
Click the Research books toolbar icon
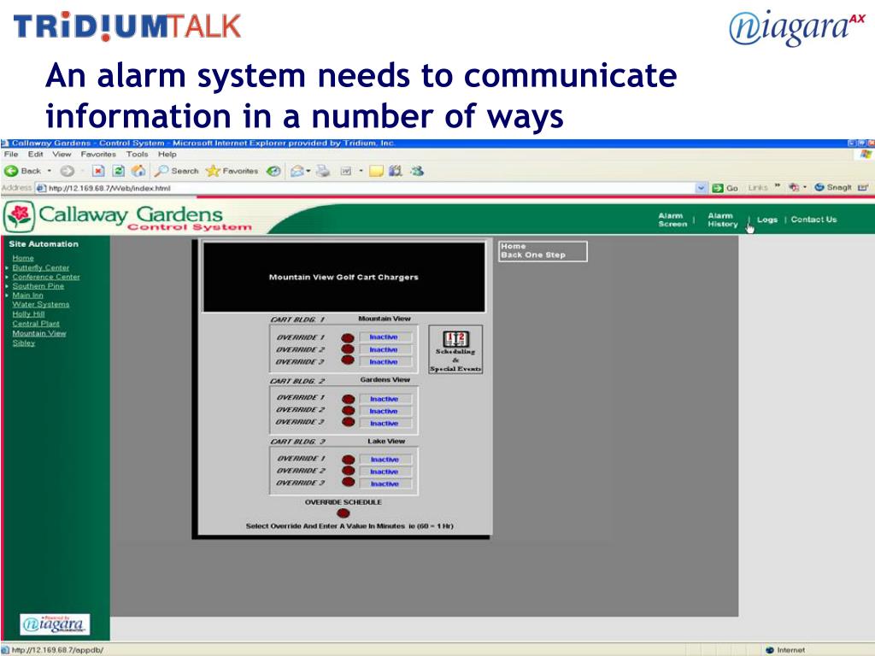tap(396, 171)
